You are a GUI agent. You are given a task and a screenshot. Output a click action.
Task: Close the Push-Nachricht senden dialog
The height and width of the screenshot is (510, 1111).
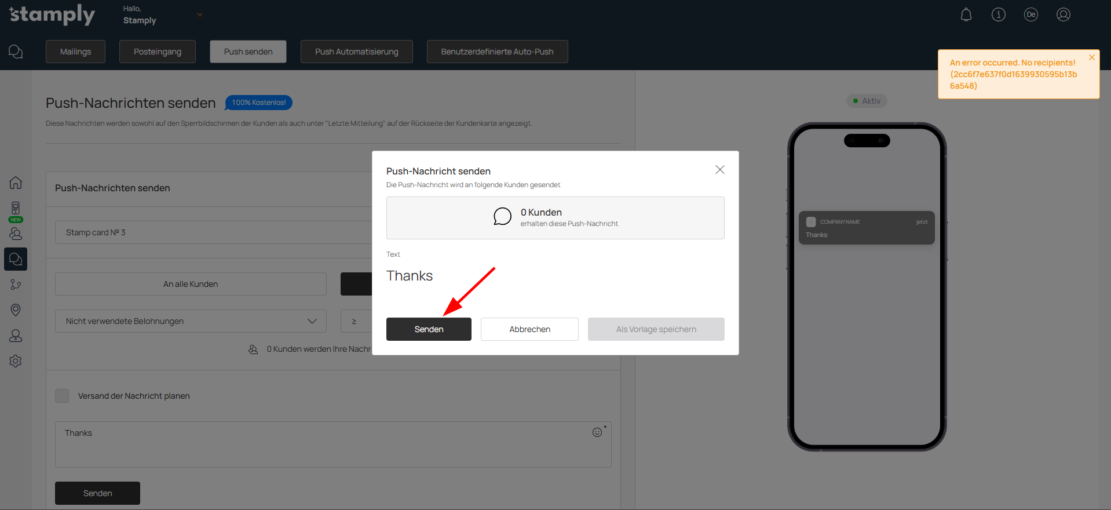coord(719,170)
